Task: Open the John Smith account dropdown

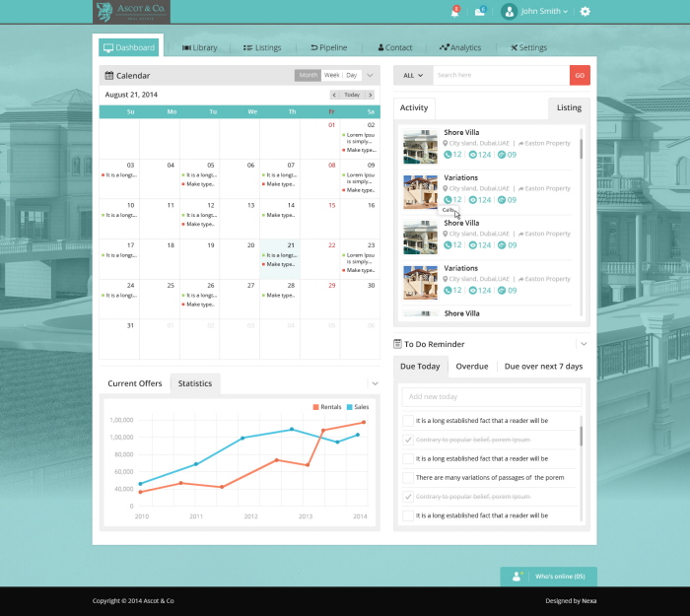Action: coord(544,12)
